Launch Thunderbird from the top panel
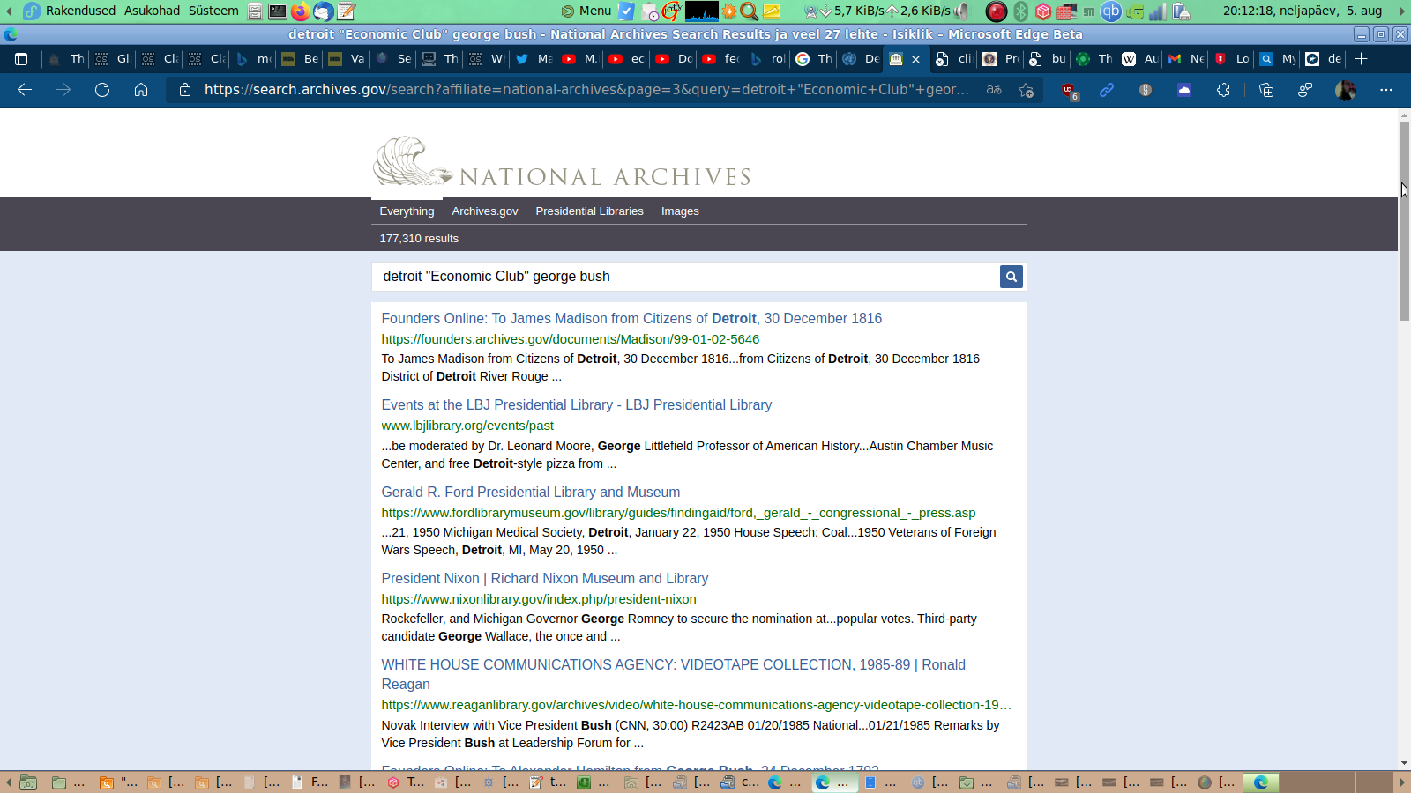 click(x=324, y=11)
